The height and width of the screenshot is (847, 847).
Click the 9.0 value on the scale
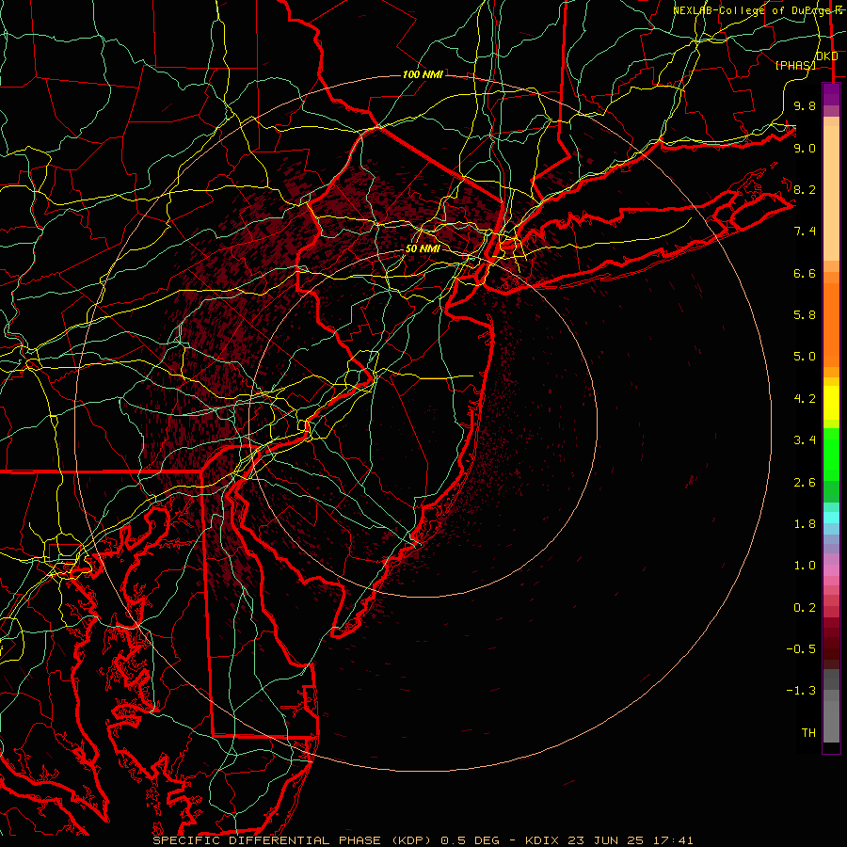(805, 148)
